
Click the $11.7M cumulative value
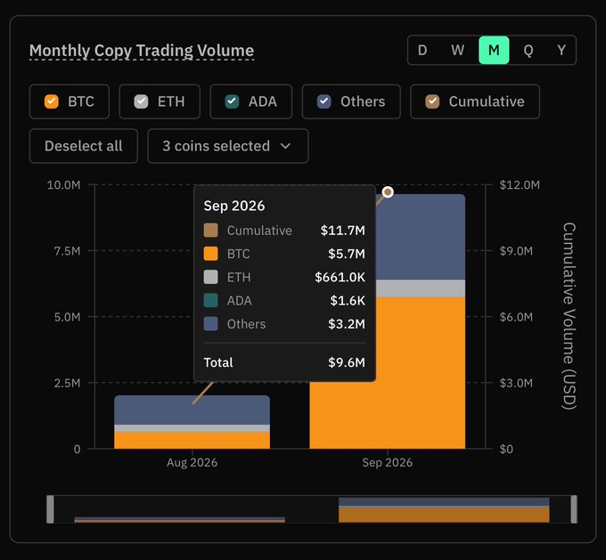point(343,231)
